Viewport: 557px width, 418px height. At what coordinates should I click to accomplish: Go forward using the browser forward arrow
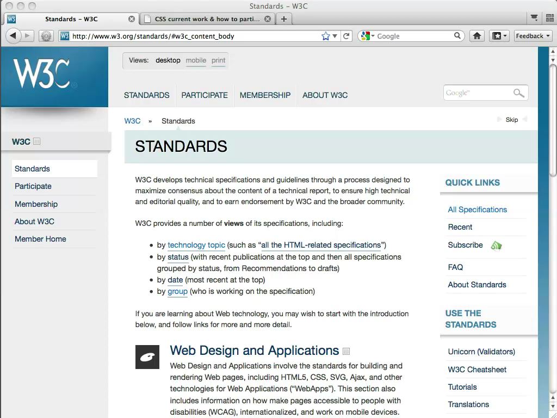(x=27, y=36)
